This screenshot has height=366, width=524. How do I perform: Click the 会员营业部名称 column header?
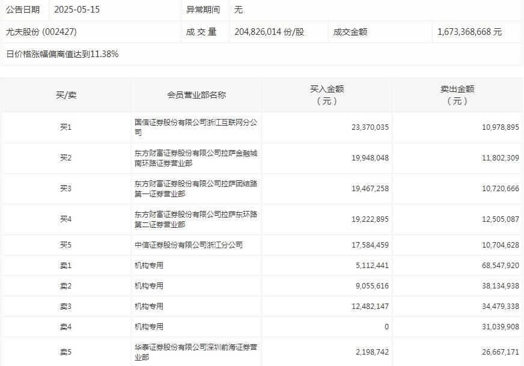[196, 95]
